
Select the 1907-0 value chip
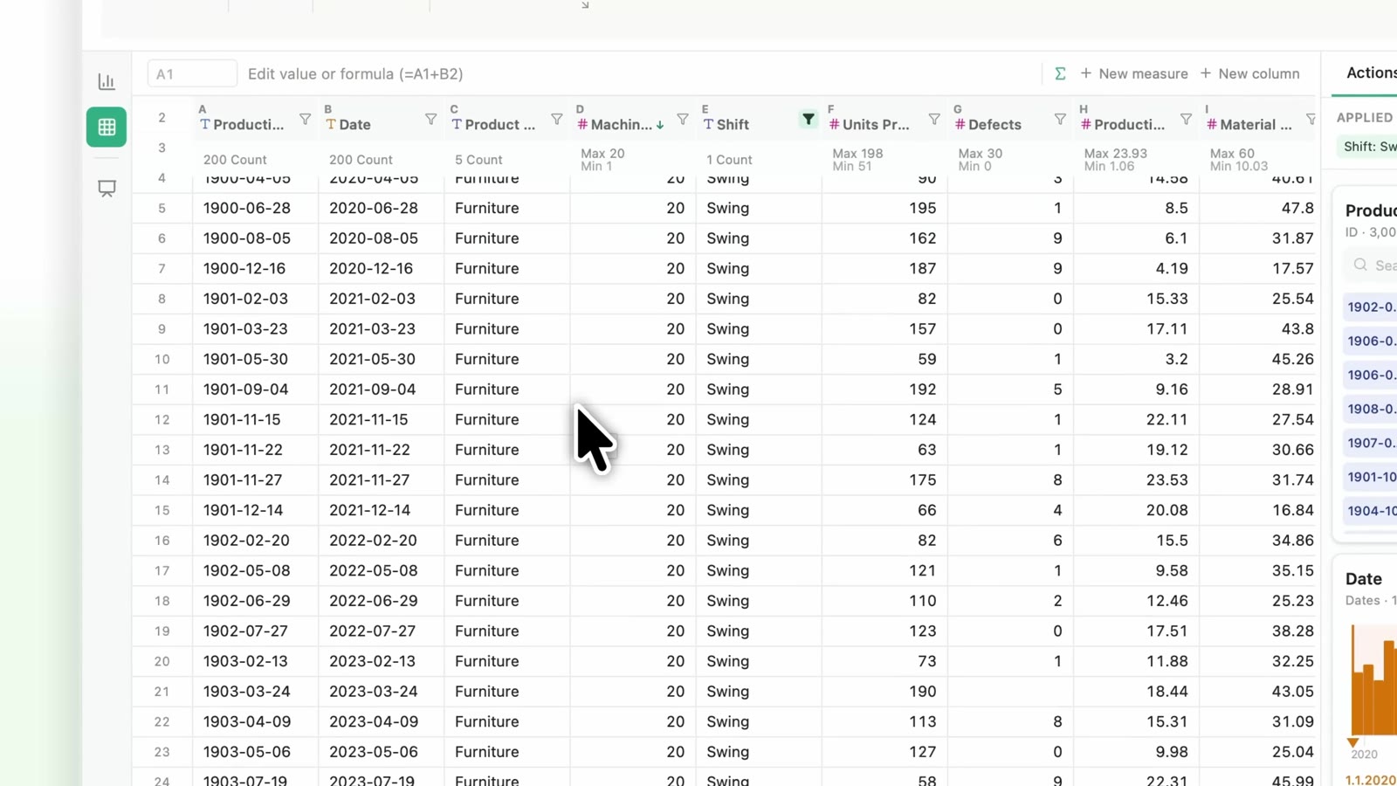1371,443
